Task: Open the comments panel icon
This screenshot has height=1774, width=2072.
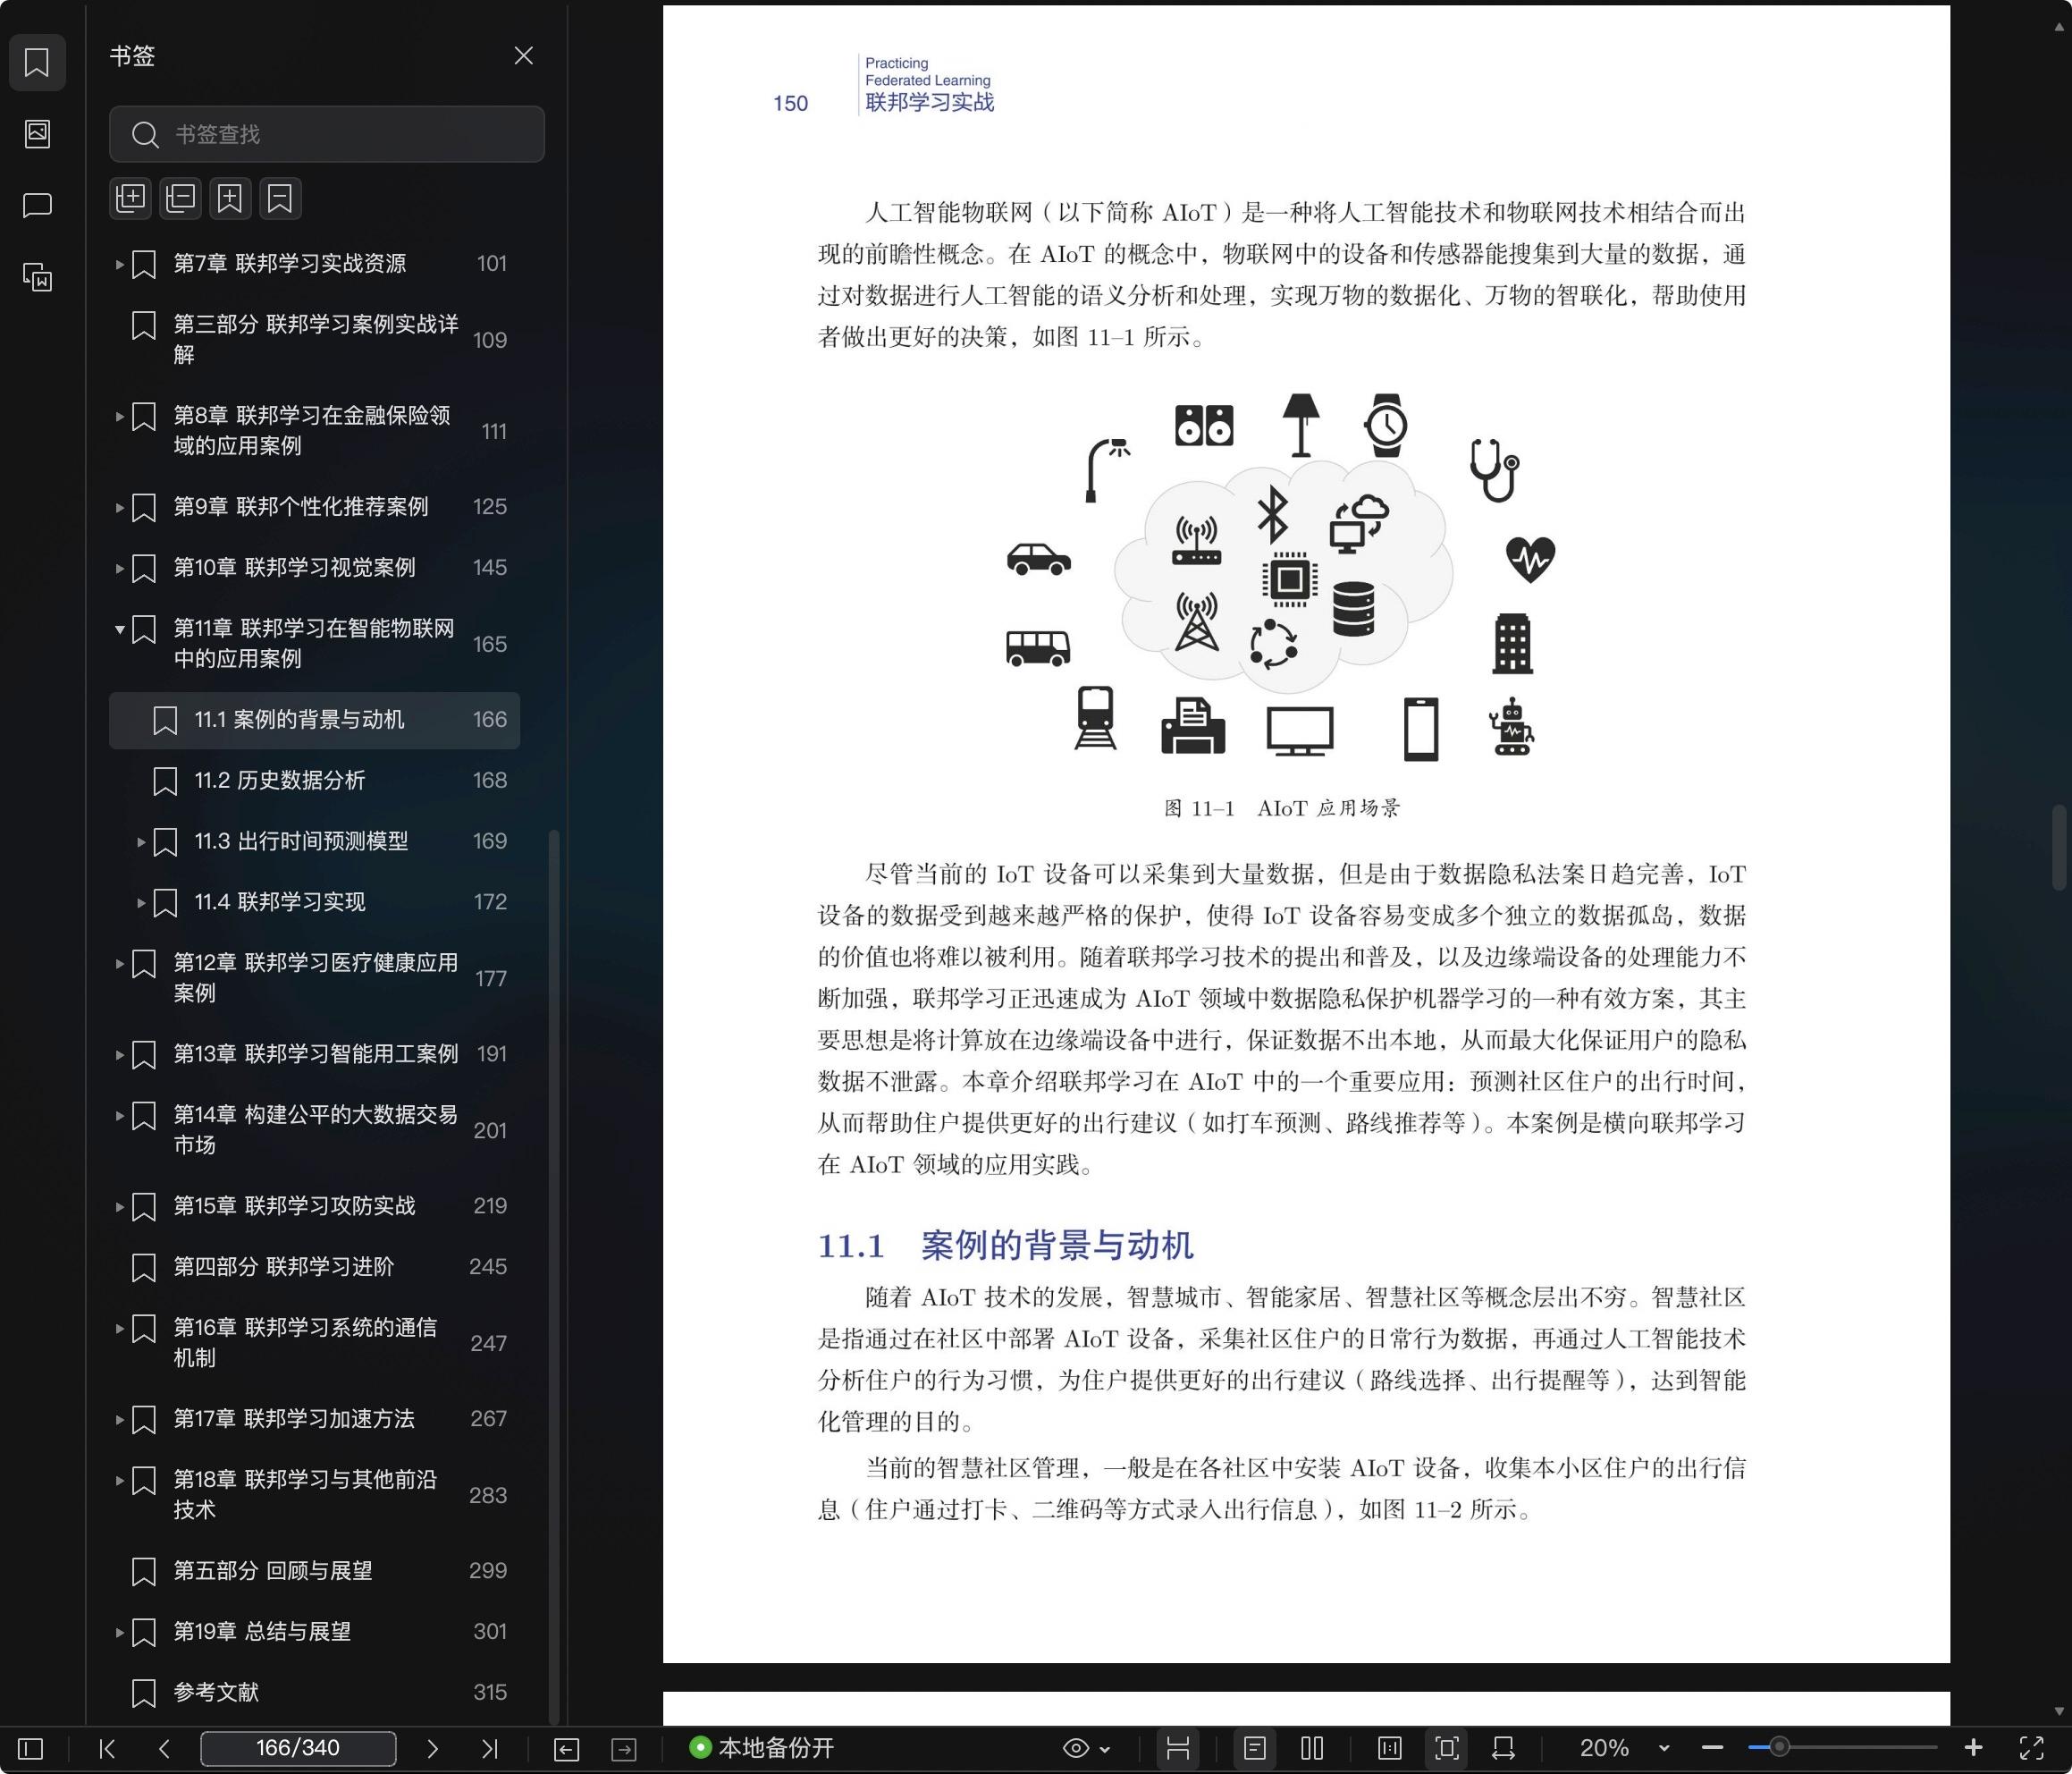Action: pos(37,205)
